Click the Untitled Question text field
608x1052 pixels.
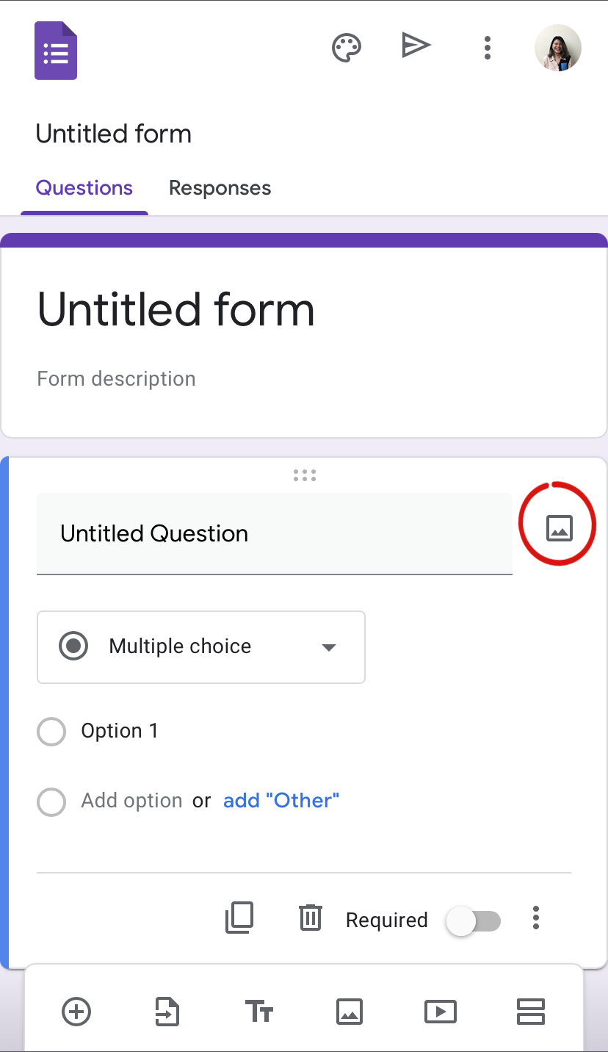tap(274, 533)
